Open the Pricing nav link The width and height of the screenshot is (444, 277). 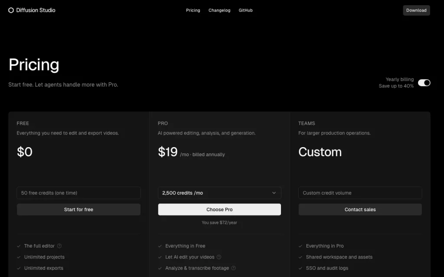(193, 10)
